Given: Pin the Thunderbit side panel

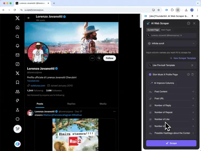Looking at the screenshot, I should coord(192,16).
